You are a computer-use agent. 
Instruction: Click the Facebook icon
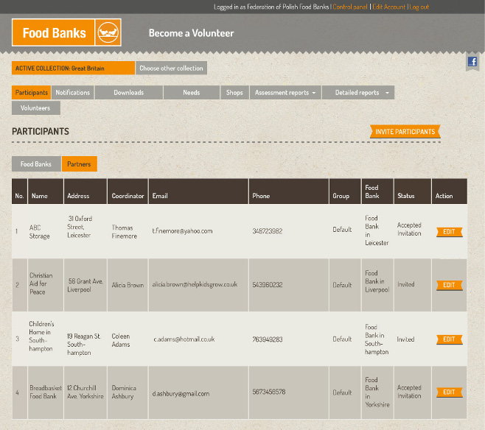tap(472, 63)
